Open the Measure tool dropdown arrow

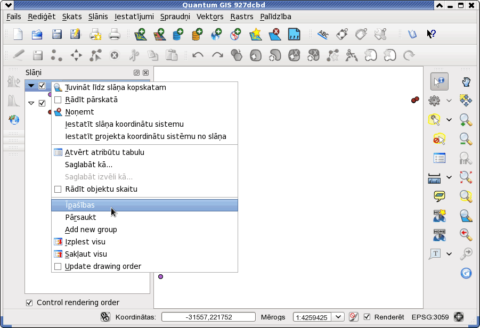[449, 177]
